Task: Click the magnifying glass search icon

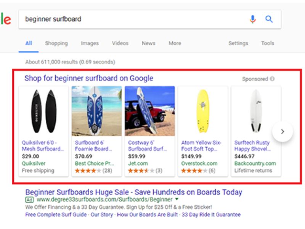Action: click(x=269, y=19)
